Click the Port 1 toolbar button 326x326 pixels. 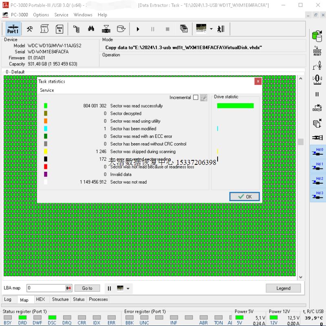pos(13,29)
